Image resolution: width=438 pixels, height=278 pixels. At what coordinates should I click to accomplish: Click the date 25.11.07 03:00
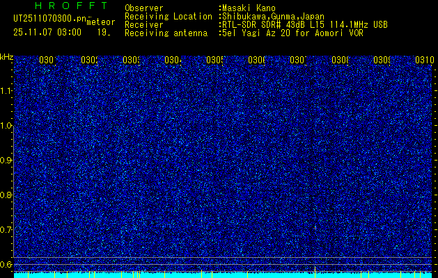[x=47, y=33]
